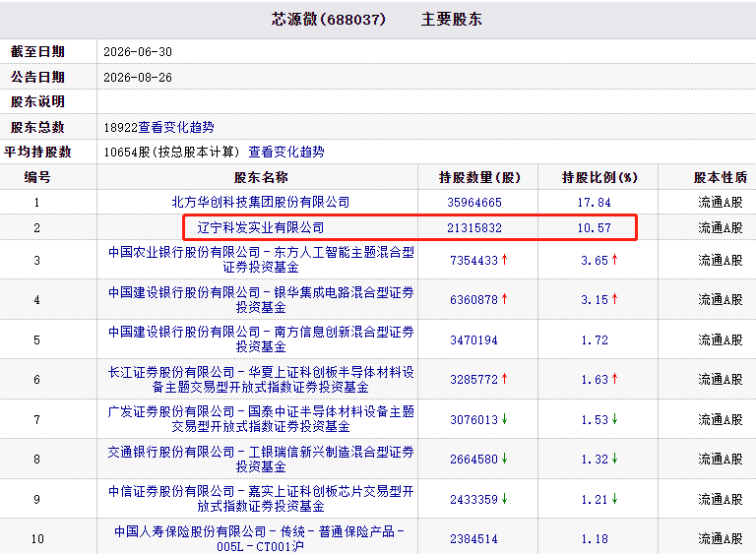Image resolution: width=756 pixels, height=554 pixels.
Task: Open the 查看变化趋势 link beside 10654股
Action: (x=286, y=152)
